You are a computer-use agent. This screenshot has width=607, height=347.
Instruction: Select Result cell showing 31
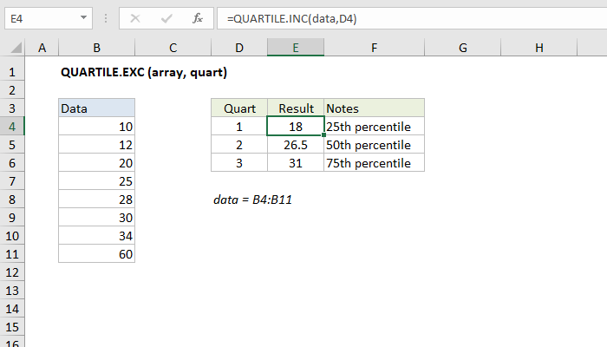coord(296,163)
